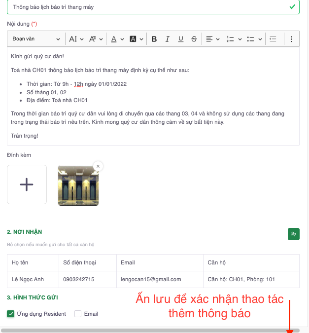Viewport: 309px width, 333px height.
Task: Toggle bold formatting in editor toolbar
Action: (x=154, y=39)
